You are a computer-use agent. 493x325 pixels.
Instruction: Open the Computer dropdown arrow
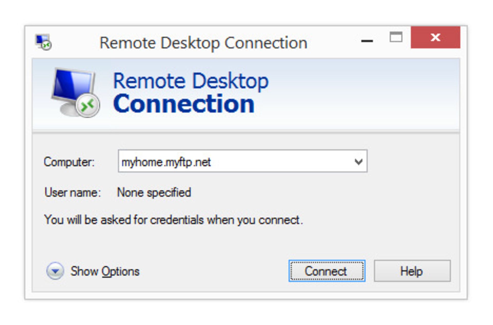click(x=358, y=161)
